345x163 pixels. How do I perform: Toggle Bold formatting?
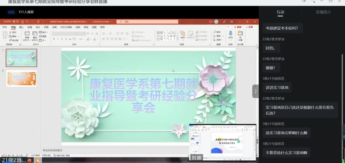[x=54, y=39]
